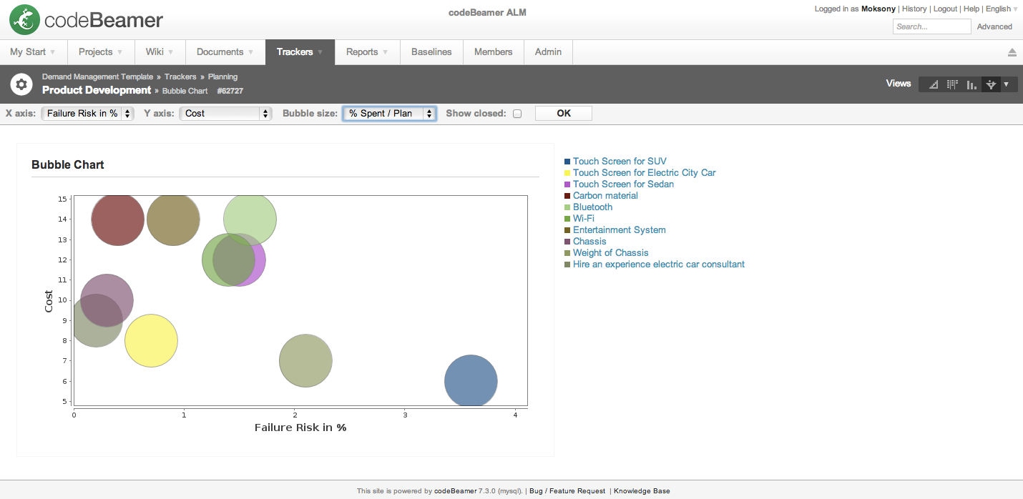The image size is (1023, 499).
Task: Open Demand Management Template breadcrumb
Action: coord(97,76)
